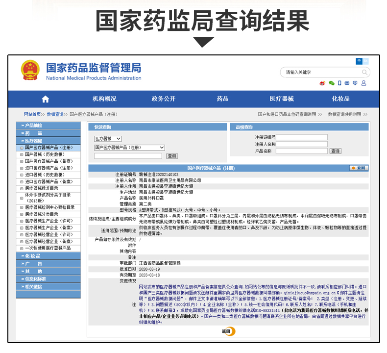The width and height of the screenshot is (387, 353).
Task: Click the search magnifier icon
Action: pyautogui.click(x=364, y=72)
